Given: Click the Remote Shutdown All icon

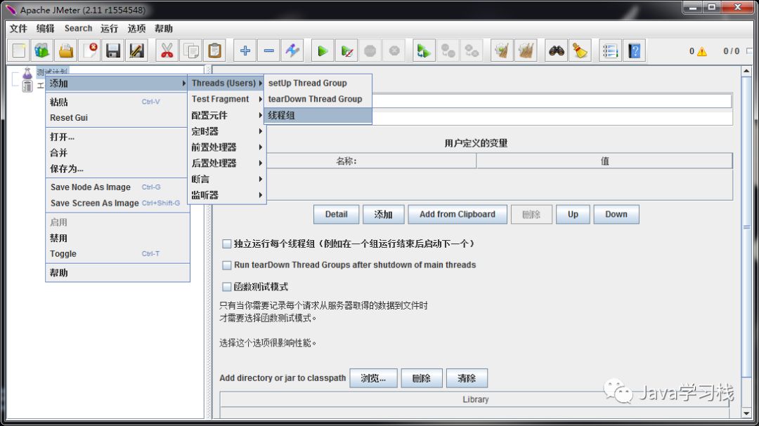Looking at the screenshot, I should 472,51.
